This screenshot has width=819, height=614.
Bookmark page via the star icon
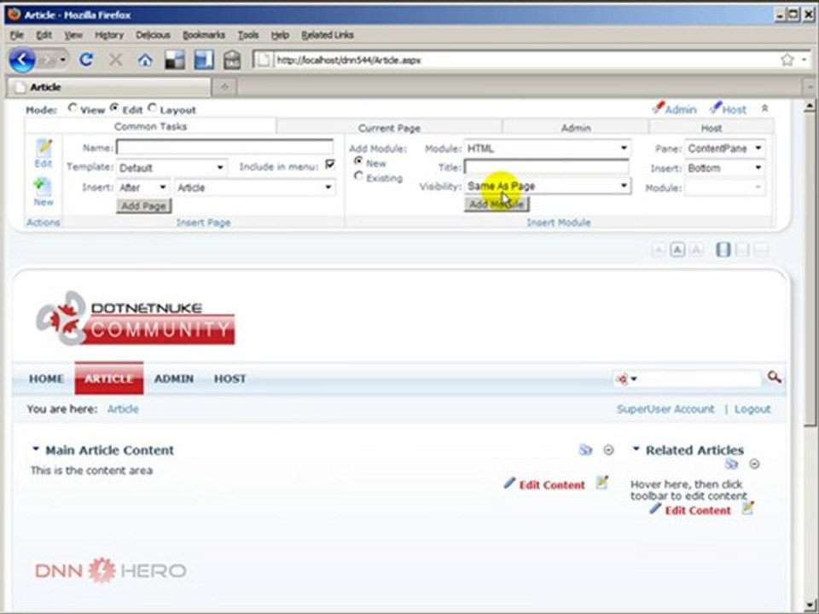787,60
